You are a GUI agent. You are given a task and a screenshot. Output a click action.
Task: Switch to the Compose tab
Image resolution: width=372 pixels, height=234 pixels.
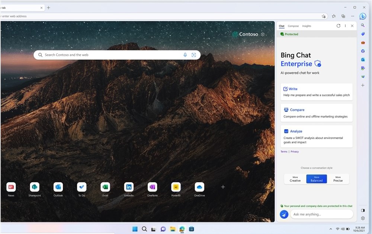[x=293, y=26]
